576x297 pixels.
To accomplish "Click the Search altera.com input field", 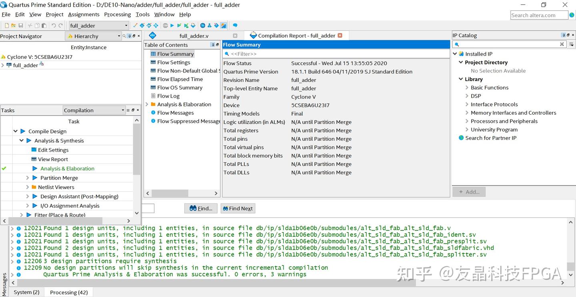I will pyautogui.click(x=538, y=15).
